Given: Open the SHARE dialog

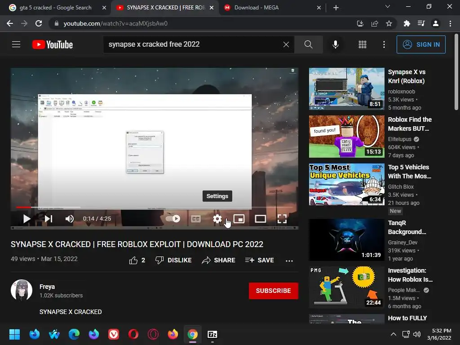Looking at the screenshot, I should 219,260.
